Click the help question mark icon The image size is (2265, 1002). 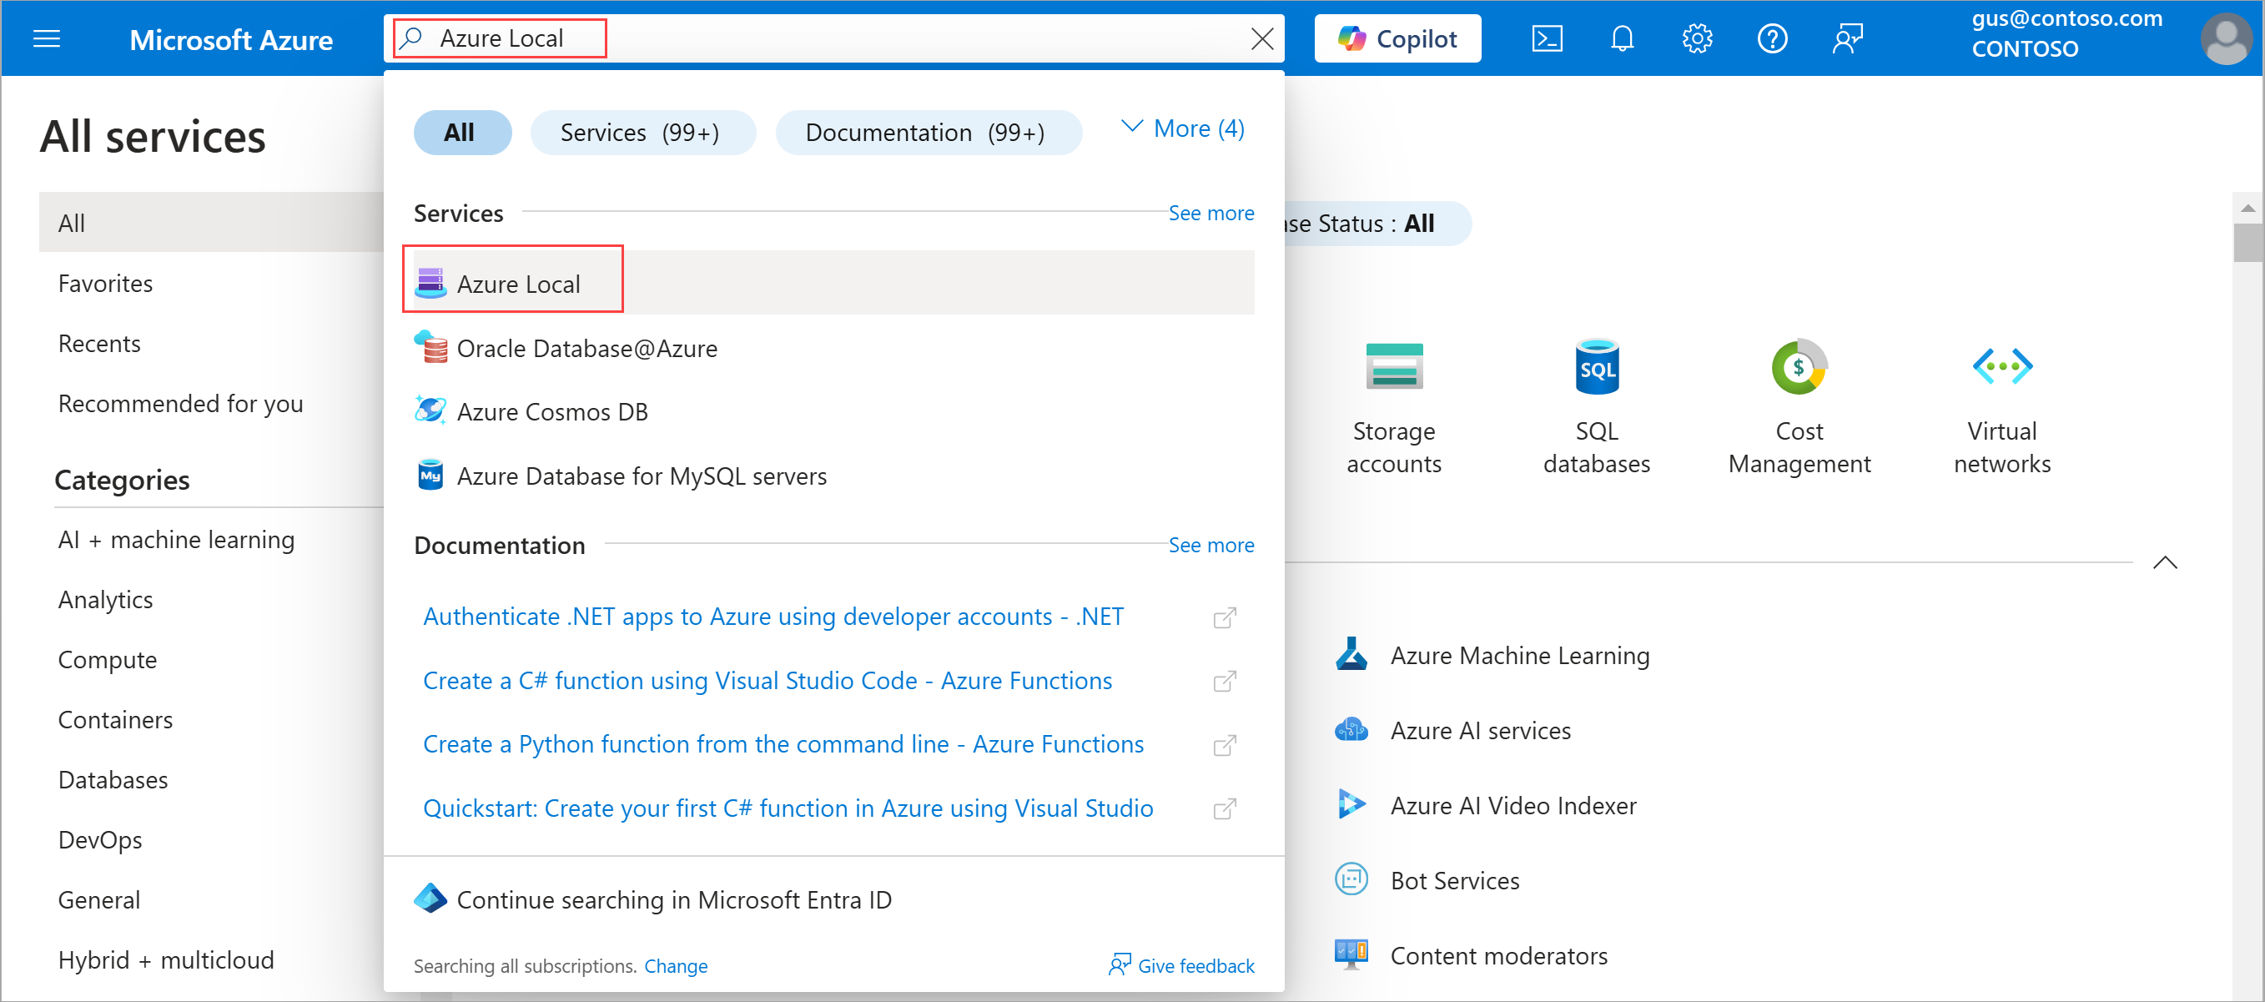pos(1772,38)
